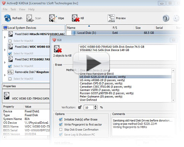Click the Kill toolbar icon

coord(75,18)
